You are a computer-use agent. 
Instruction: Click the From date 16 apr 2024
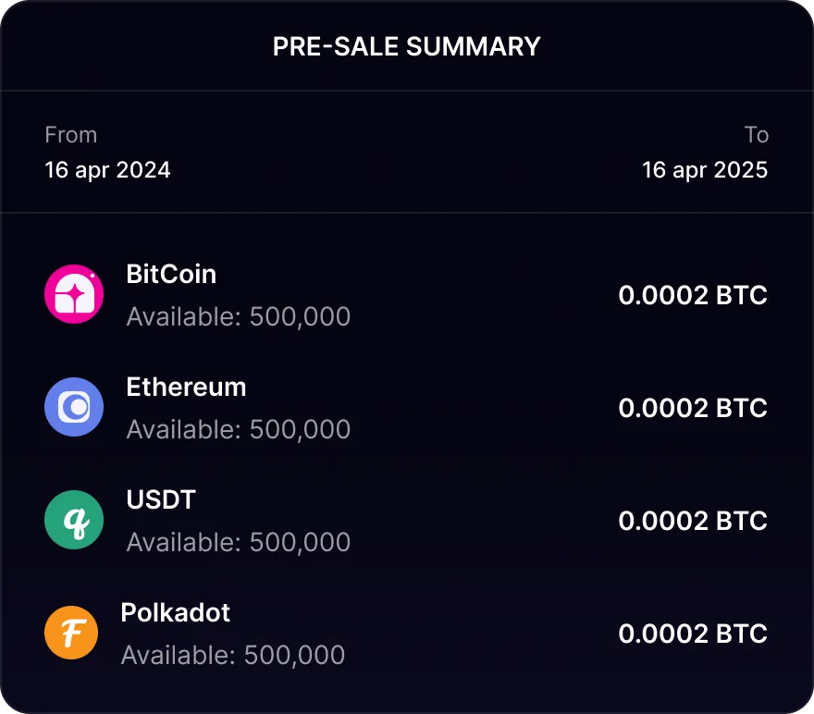click(x=107, y=169)
